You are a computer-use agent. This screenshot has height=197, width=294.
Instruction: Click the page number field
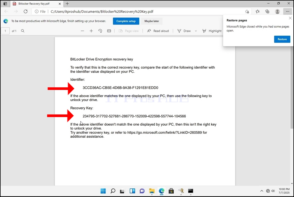(5, 31)
